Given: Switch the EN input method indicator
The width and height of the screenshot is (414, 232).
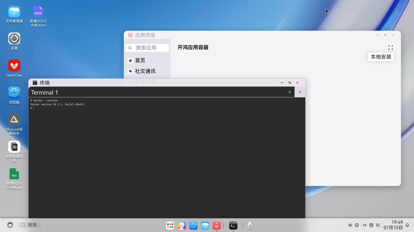Looking at the screenshot, I should 365,225.
